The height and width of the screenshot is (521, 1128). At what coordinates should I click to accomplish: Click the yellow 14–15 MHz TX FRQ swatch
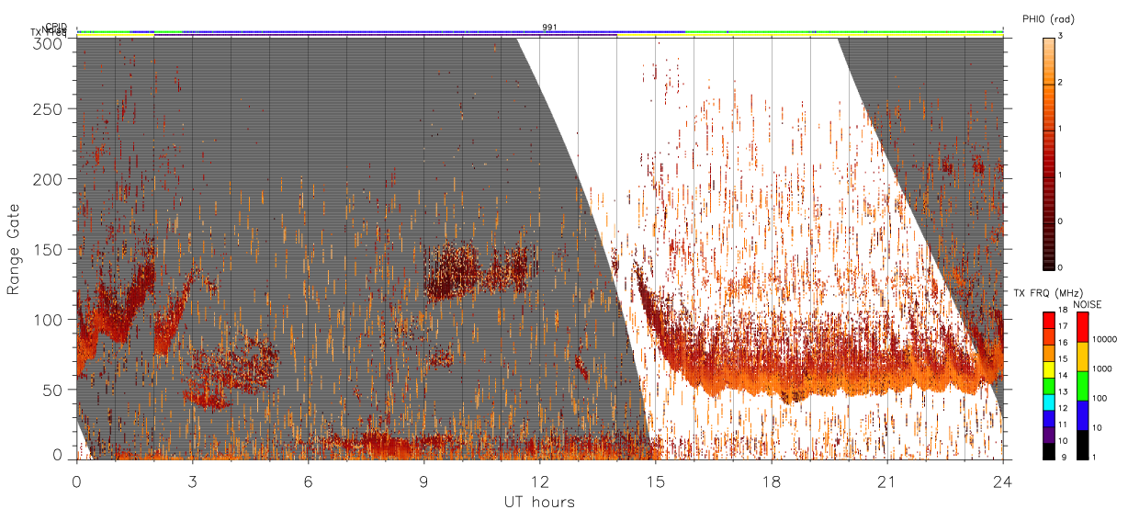pyautogui.click(x=1049, y=368)
